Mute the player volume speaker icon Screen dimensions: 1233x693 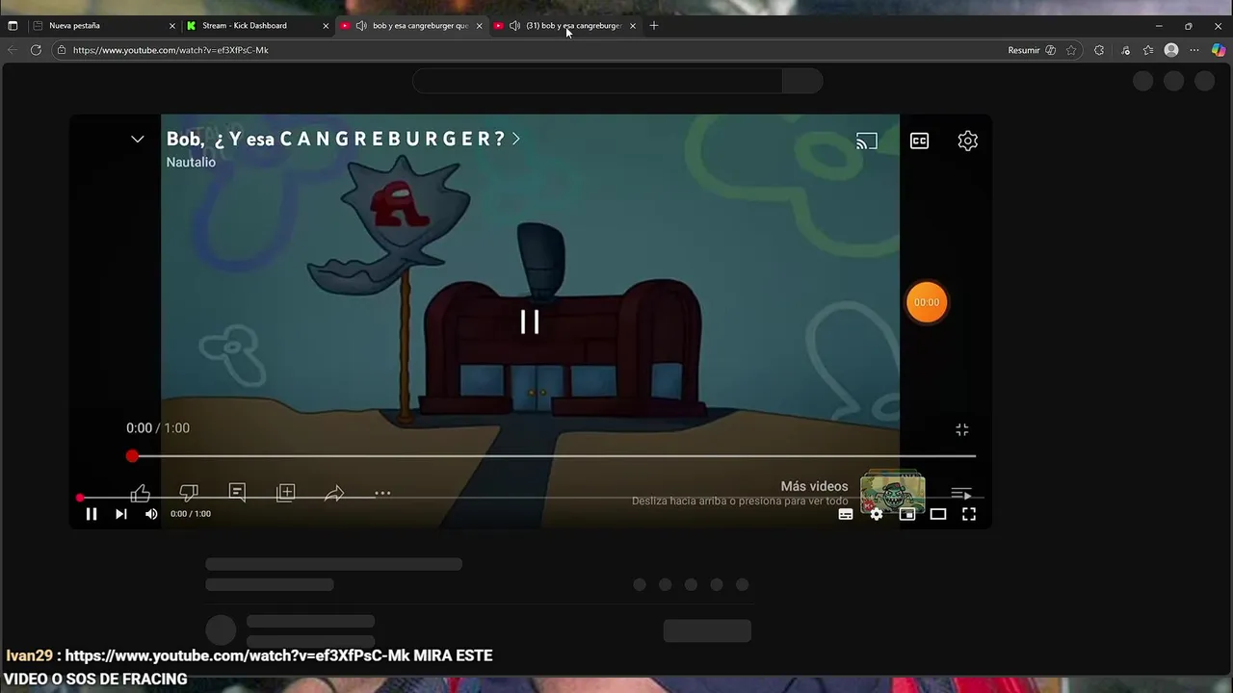coord(151,514)
